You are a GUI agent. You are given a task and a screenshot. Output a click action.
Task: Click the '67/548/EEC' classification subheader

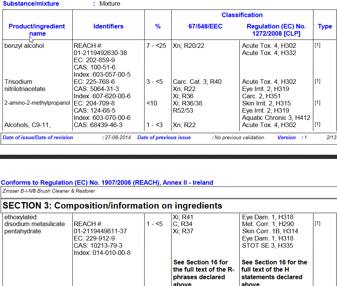coord(205,26)
